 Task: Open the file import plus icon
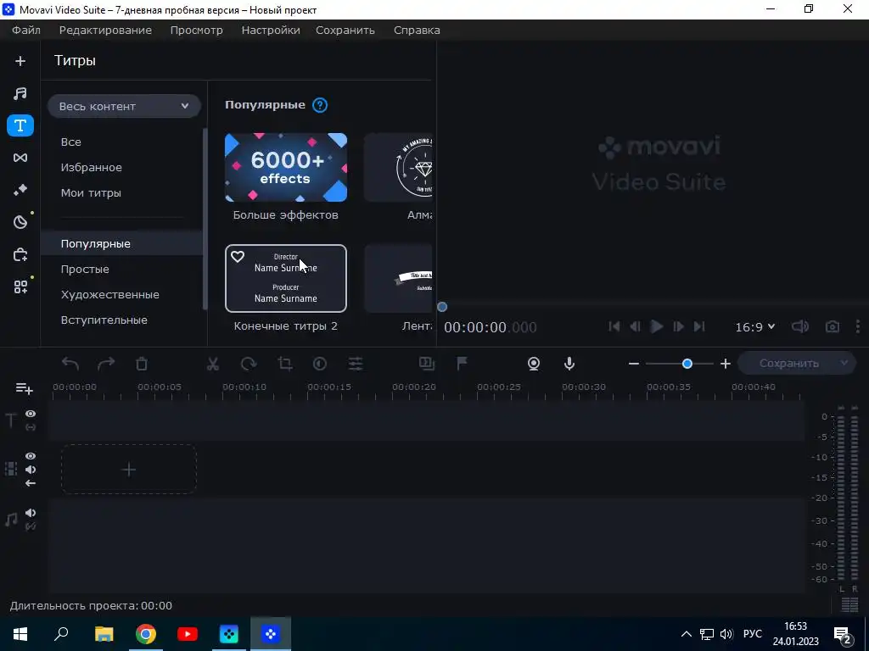[x=20, y=61]
